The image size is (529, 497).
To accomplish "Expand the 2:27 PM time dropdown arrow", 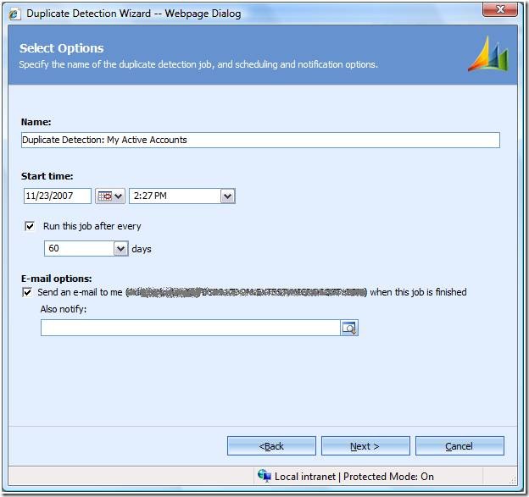I will click(x=227, y=196).
